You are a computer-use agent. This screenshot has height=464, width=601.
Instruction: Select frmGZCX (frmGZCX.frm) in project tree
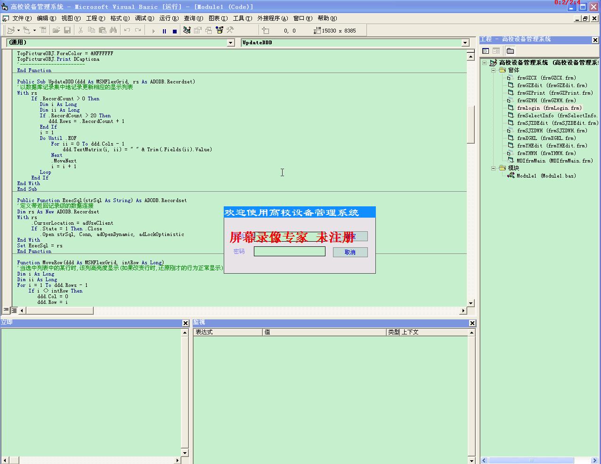tap(546, 78)
